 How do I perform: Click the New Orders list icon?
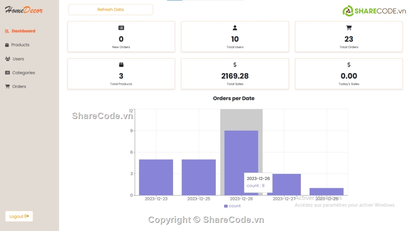click(121, 28)
